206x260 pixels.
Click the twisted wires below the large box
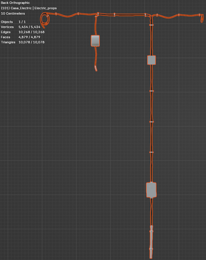tap(151, 211)
